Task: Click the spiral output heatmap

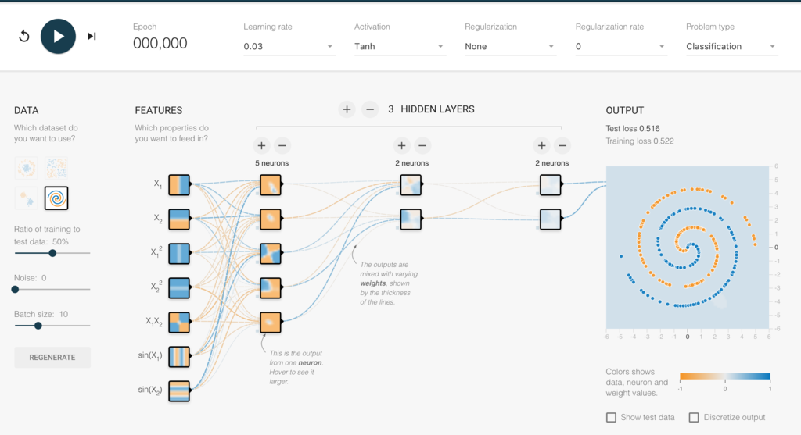Action: click(x=687, y=248)
